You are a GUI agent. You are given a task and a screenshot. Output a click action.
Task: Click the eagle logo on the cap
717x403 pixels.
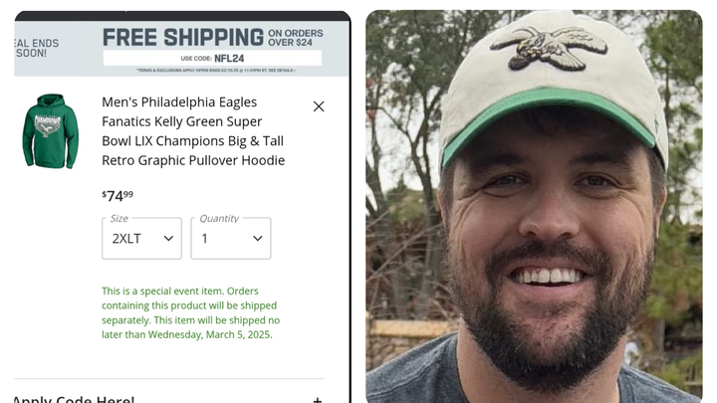tap(552, 47)
